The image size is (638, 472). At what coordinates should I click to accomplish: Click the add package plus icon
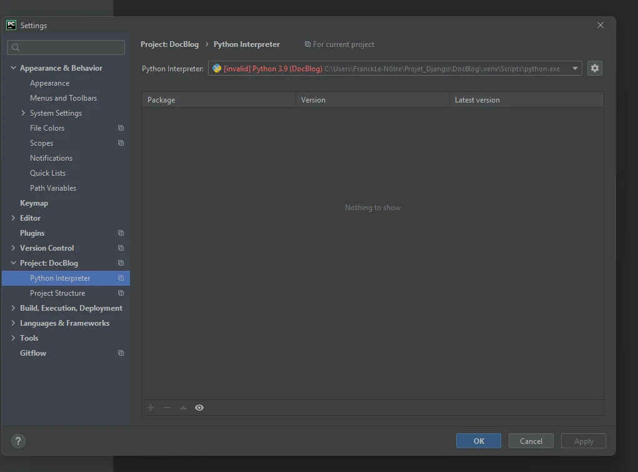click(x=151, y=408)
